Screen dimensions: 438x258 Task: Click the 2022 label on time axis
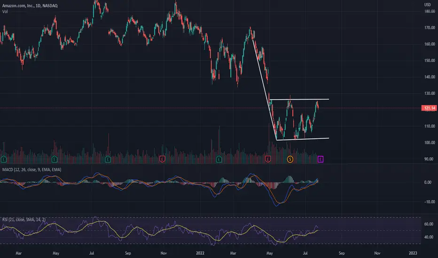coord(200,253)
